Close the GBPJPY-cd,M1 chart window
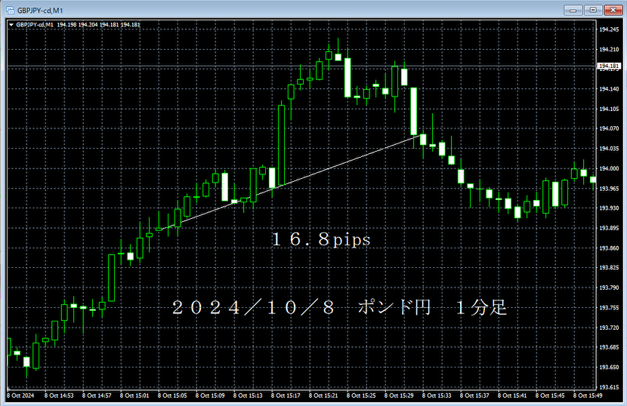This screenshot has width=627, height=406. (x=613, y=10)
